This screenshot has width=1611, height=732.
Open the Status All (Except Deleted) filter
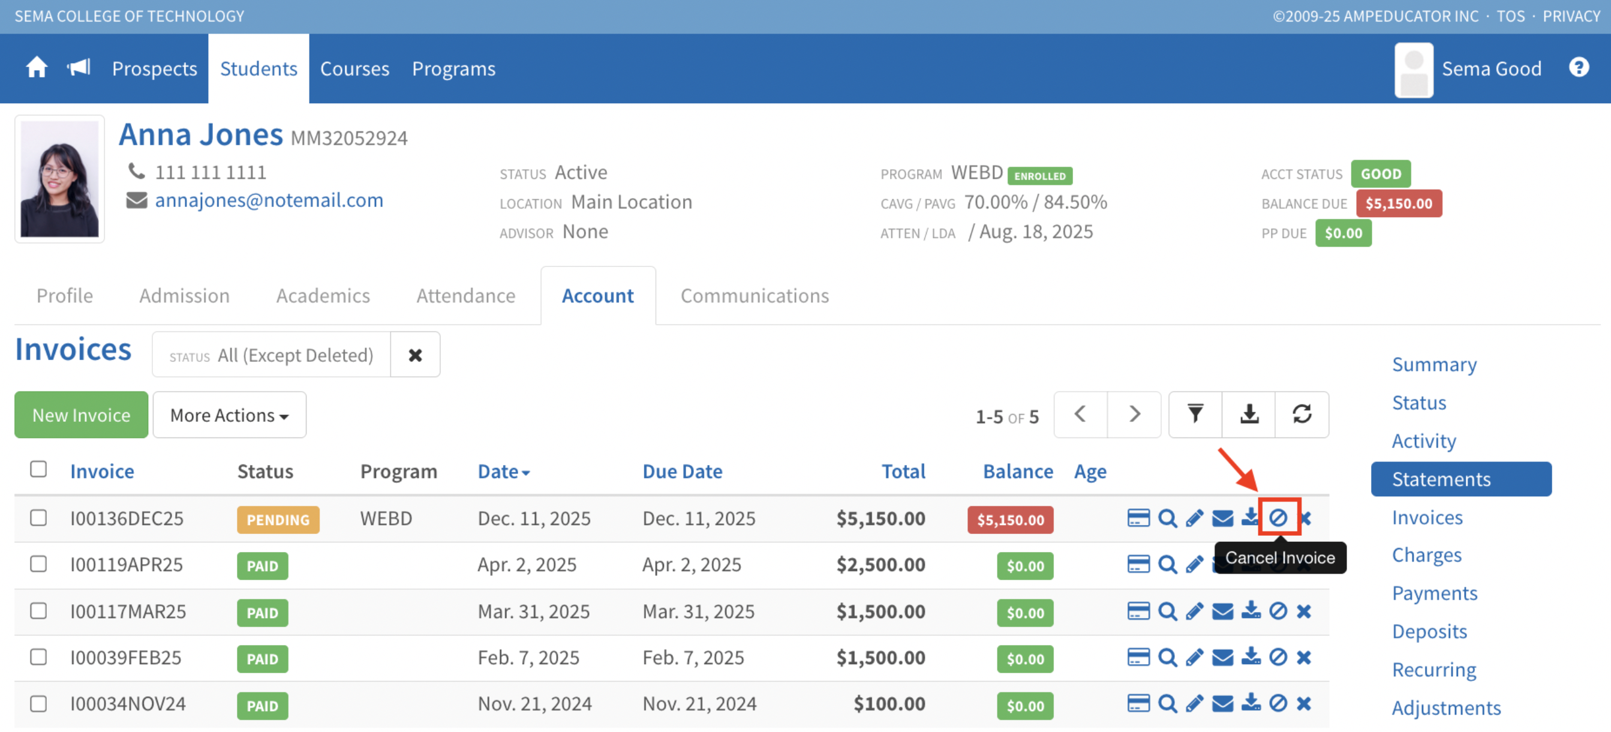[272, 355]
